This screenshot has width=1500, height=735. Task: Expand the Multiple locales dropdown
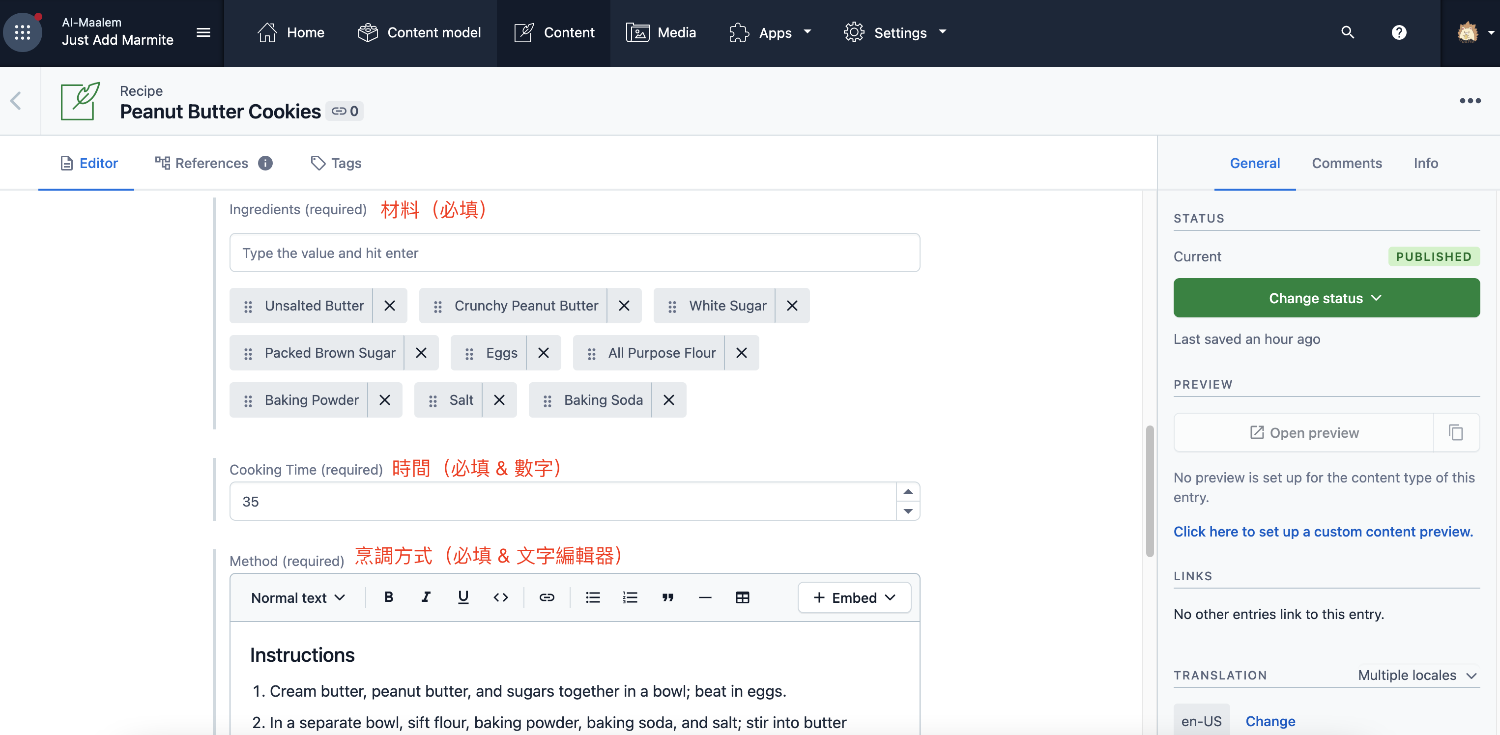click(1418, 675)
